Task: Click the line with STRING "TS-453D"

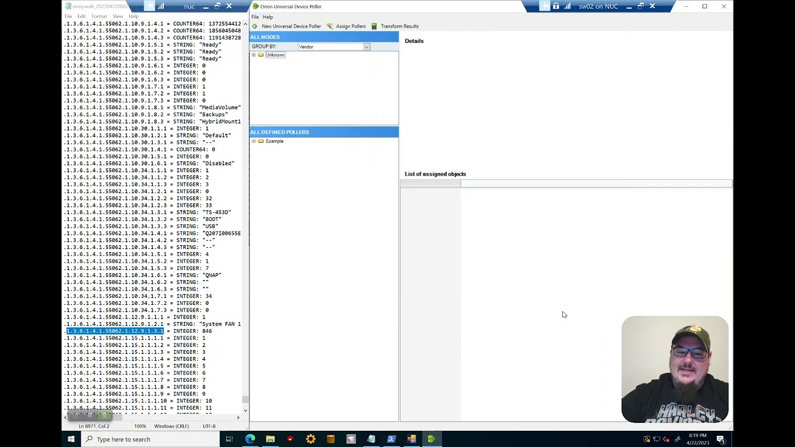Action: click(148, 212)
